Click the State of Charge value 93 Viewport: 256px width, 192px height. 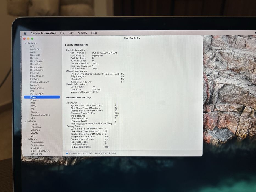(122, 82)
